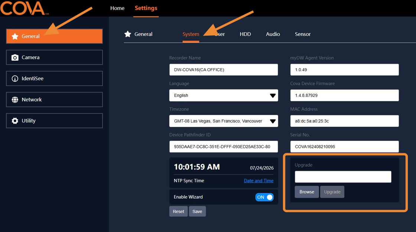Click the Reset button

(178, 211)
